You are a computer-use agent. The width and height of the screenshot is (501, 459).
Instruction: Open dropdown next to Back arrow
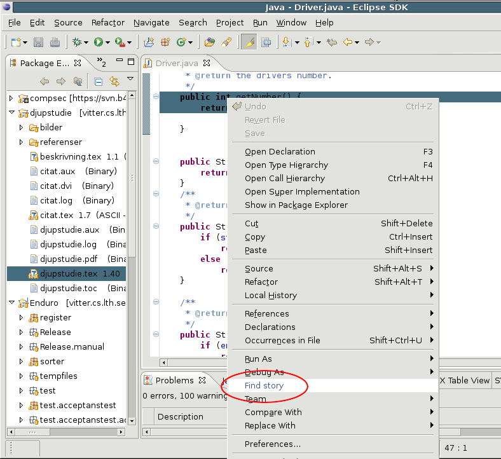[x=357, y=43]
